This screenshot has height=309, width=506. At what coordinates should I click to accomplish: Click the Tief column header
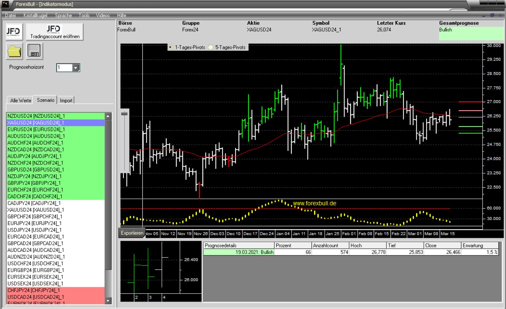click(405, 245)
